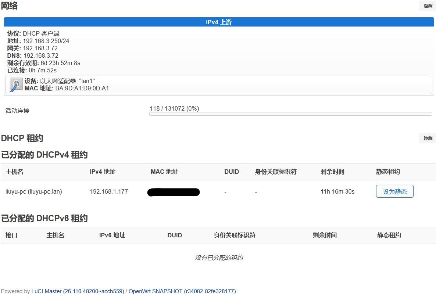Viewport: 436px width, 302px height.
Task: Click 主机名 column header in DHCPv4 table
Action: pos(14,172)
